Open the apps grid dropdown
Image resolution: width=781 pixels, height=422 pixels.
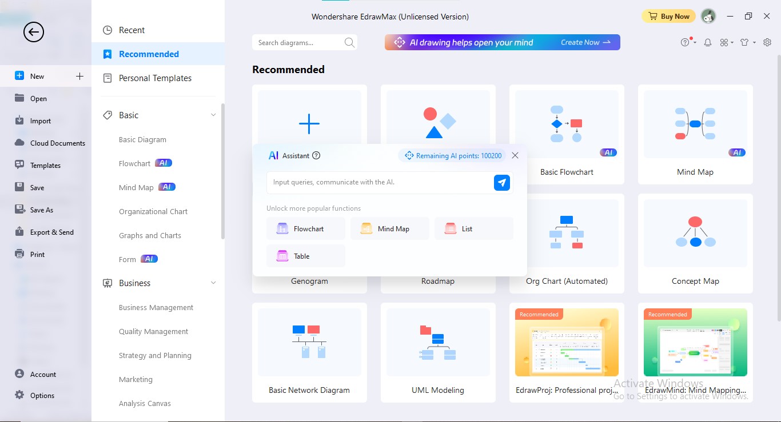point(726,42)
